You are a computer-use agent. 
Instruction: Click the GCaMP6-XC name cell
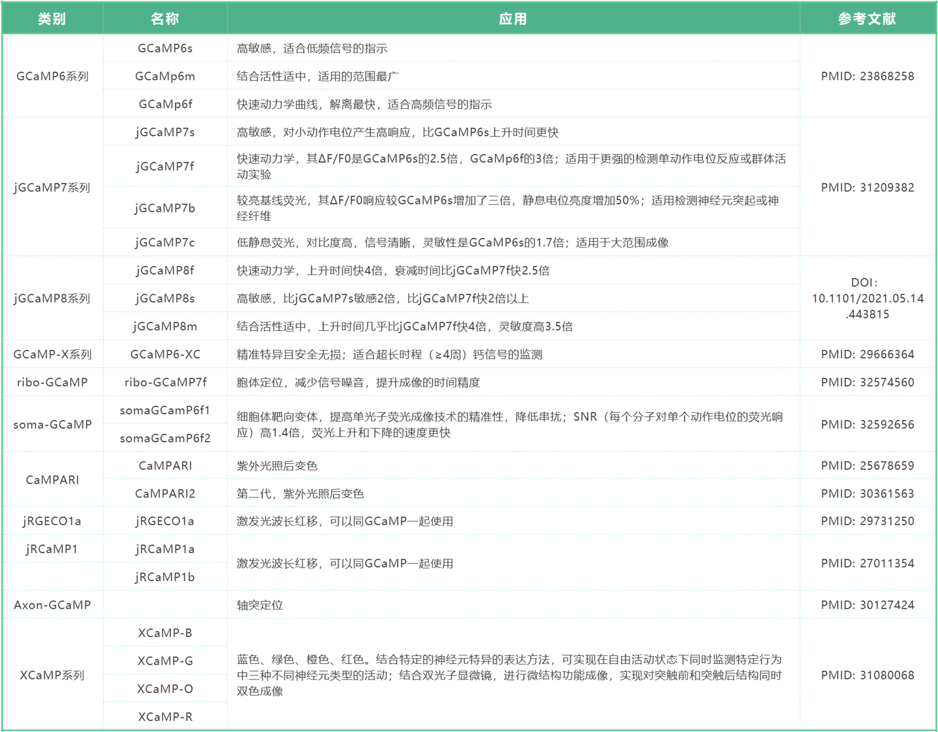click(x=165, y=355)
